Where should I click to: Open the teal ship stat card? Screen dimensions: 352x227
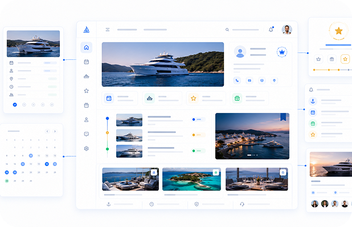click(162, 98)
